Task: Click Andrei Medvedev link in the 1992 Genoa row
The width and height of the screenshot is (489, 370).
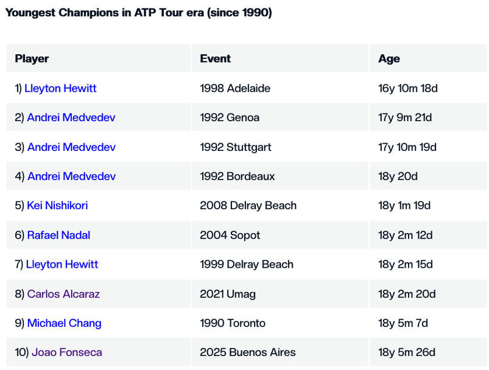Action: (x=71, y=117)
